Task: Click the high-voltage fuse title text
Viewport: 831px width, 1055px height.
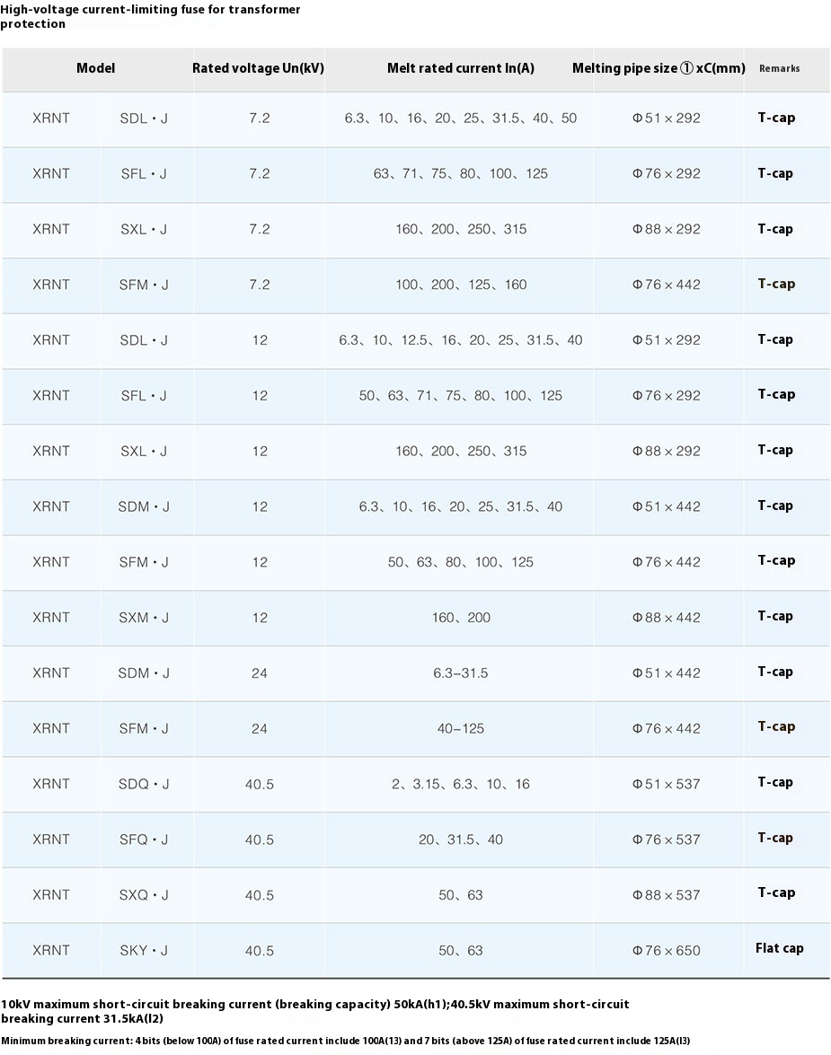Action: (x=150, y=16)
